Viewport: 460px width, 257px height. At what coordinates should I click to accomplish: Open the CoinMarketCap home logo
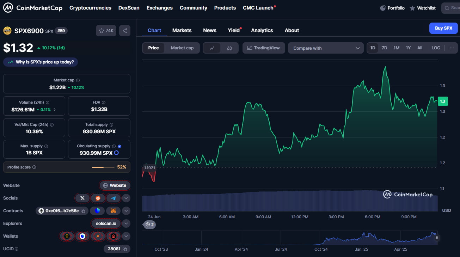33,8
